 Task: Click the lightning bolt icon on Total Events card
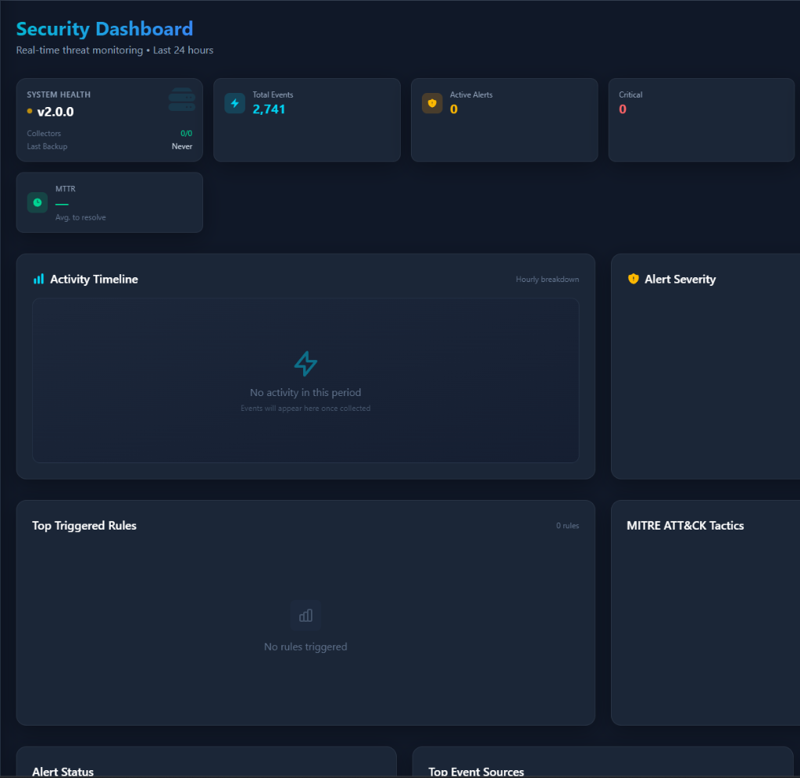[x=234, y=102]
